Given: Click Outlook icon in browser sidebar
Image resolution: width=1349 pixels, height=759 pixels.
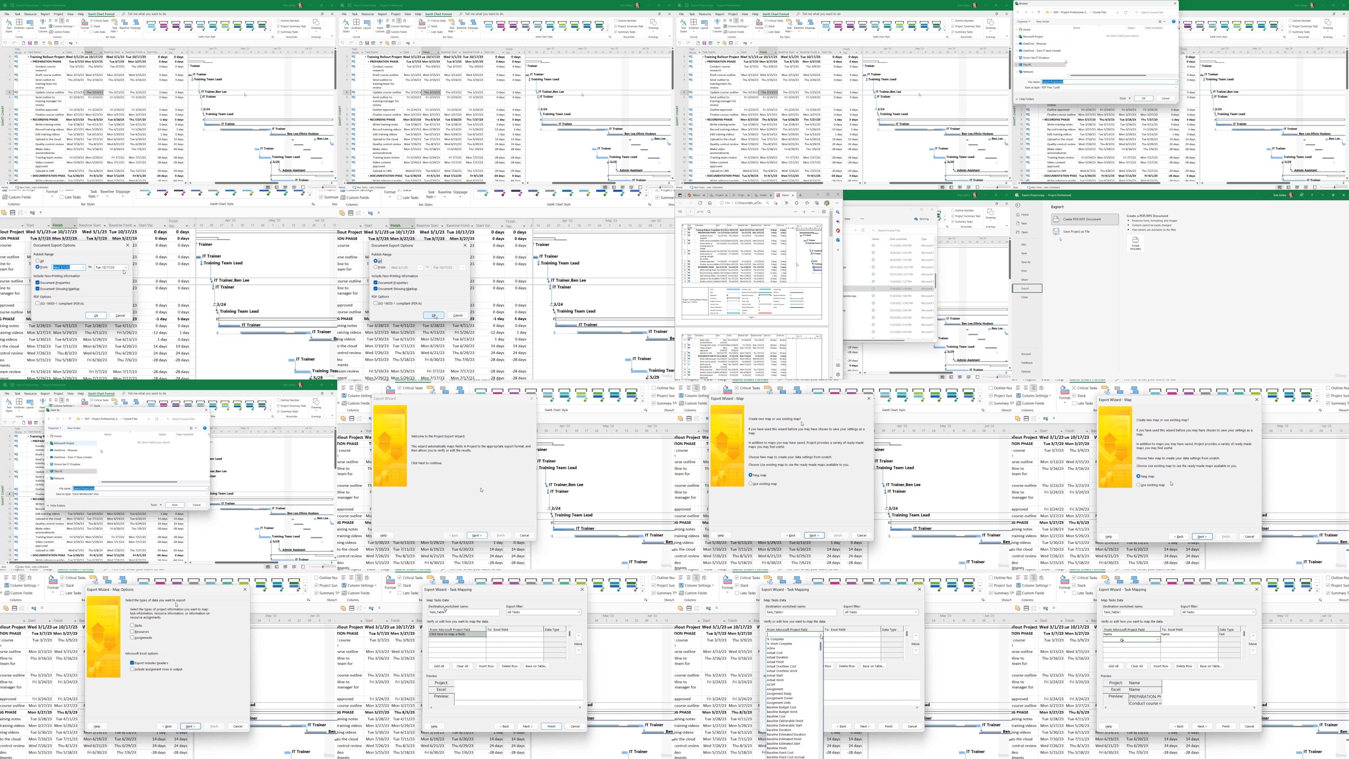Looking at the screenshot, I should [838, 240].
